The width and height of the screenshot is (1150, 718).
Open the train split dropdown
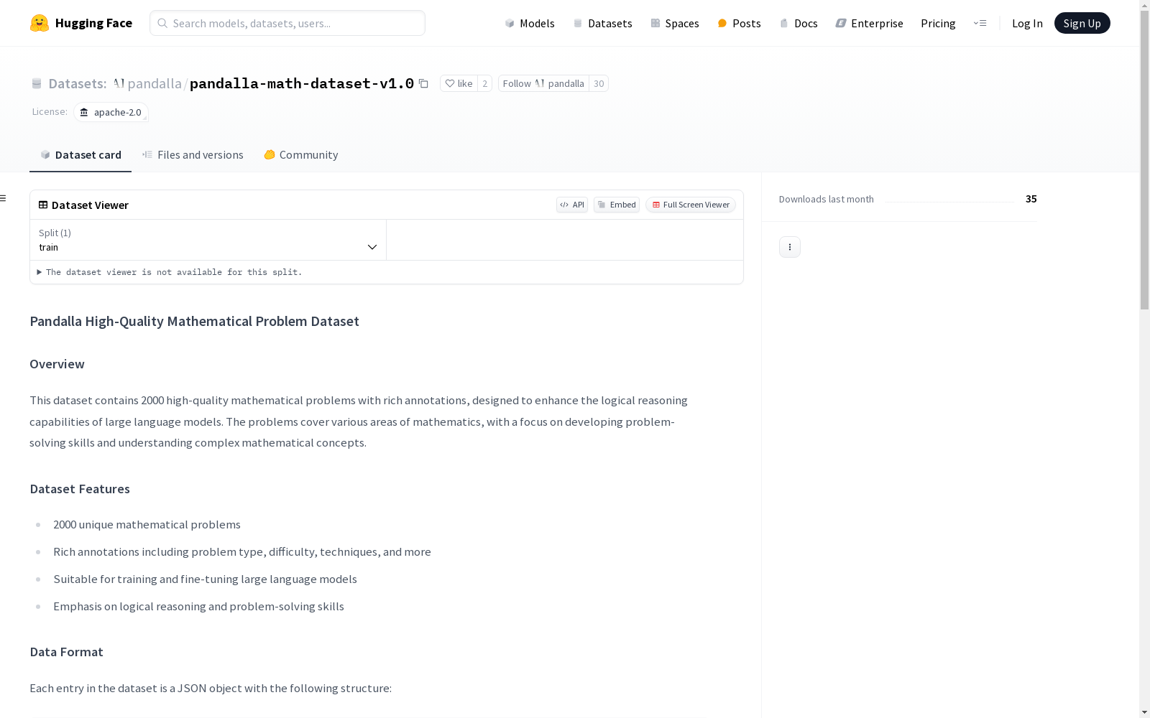point(208,240)
